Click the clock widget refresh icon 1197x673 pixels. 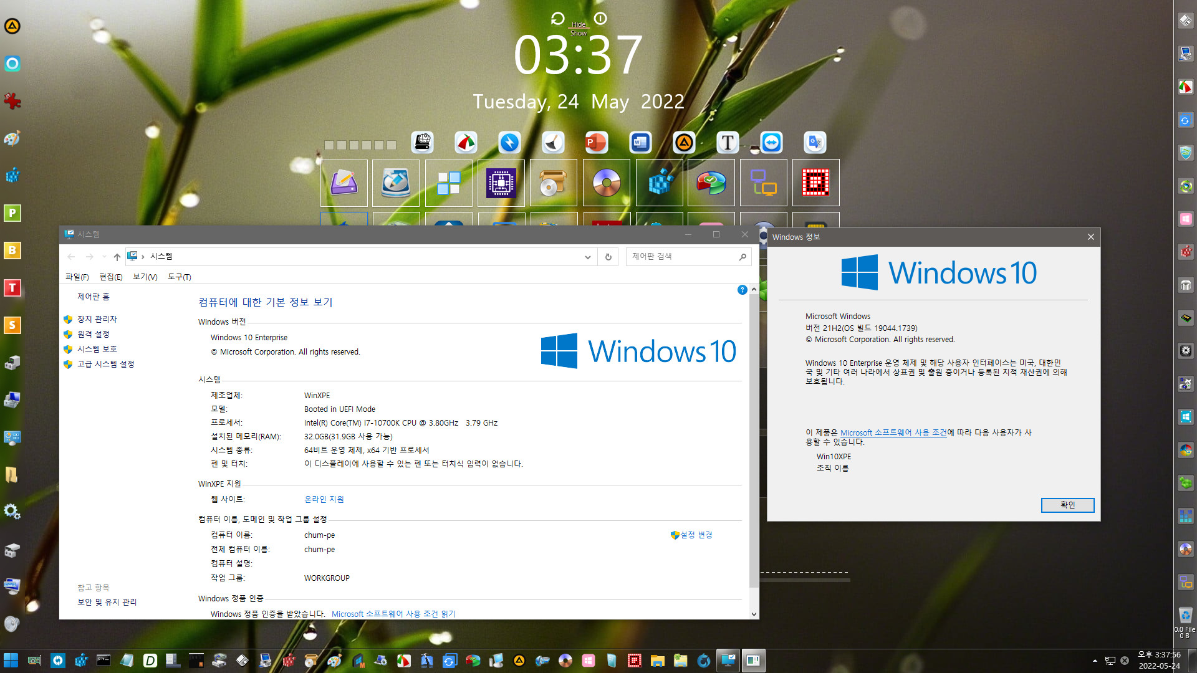coord(557,19)
